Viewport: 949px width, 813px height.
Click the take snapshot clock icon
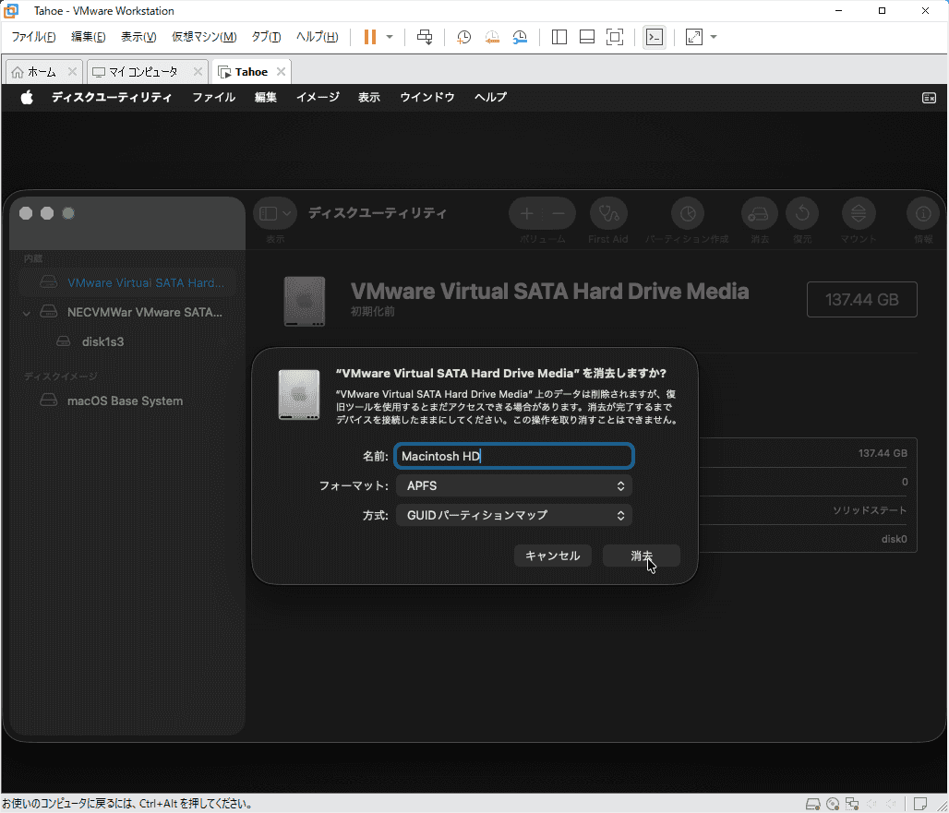click(x=464, y=37)
